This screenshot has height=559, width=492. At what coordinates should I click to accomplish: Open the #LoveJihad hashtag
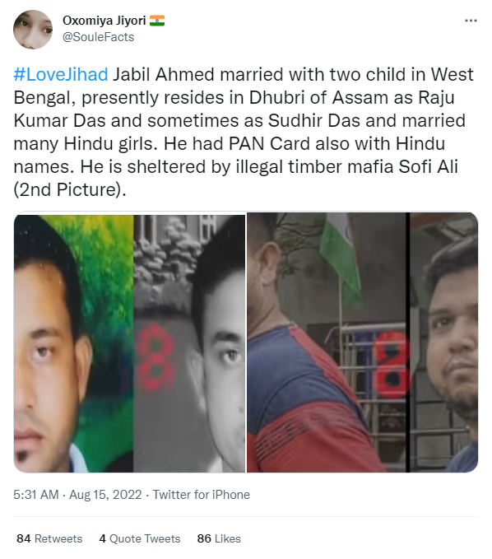[61, 75]
